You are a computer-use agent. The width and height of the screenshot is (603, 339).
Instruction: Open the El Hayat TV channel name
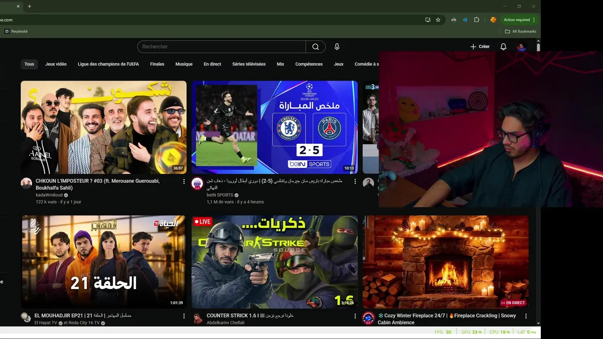46,323
